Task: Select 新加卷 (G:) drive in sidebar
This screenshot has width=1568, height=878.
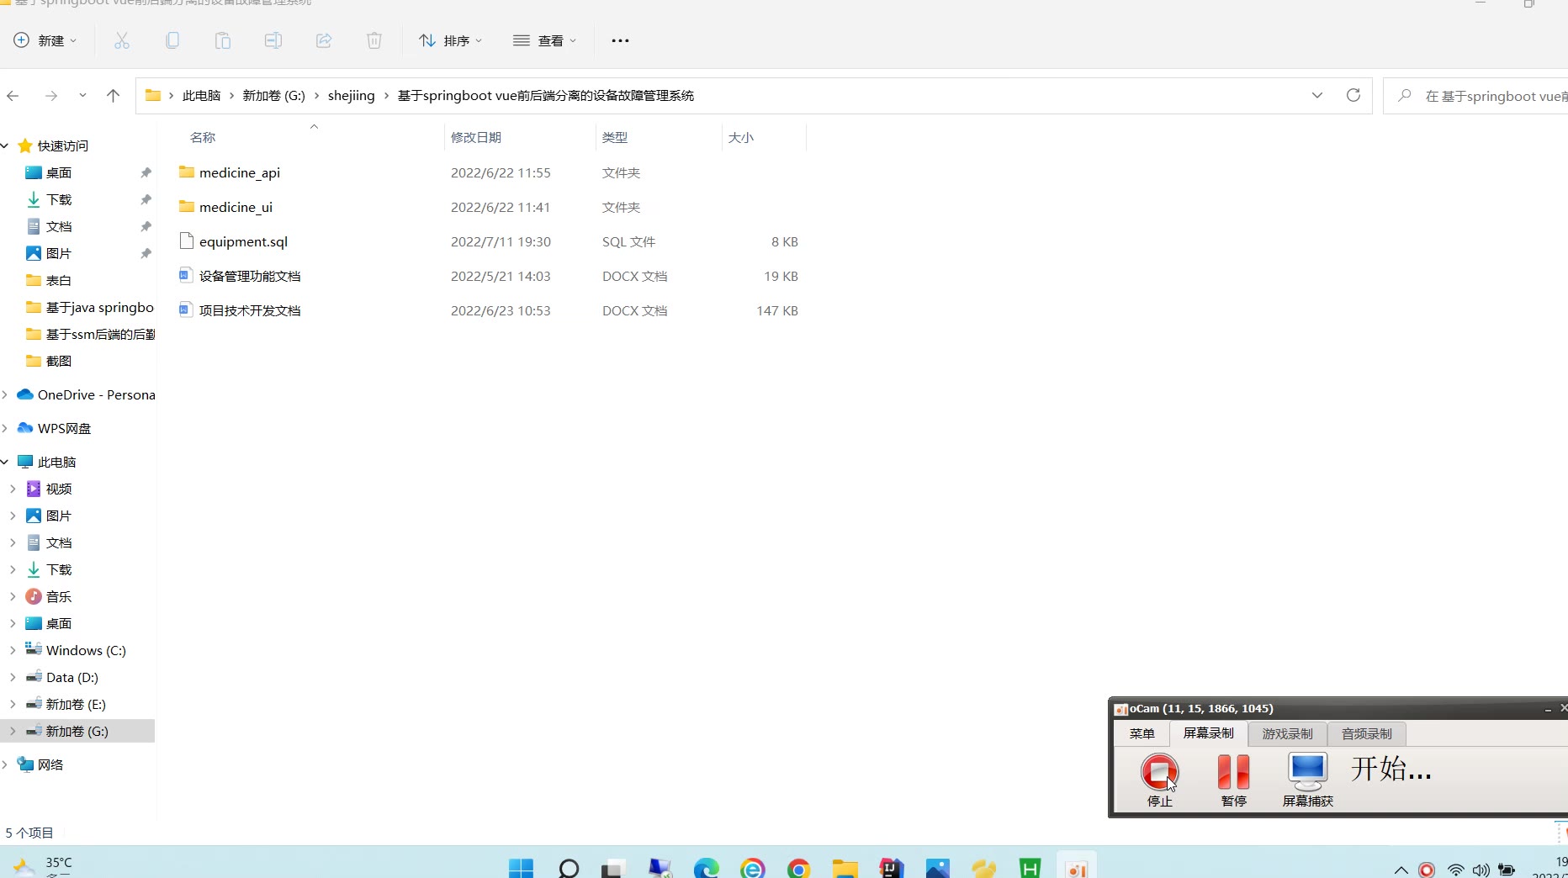Action: click(x=77, y=731)
